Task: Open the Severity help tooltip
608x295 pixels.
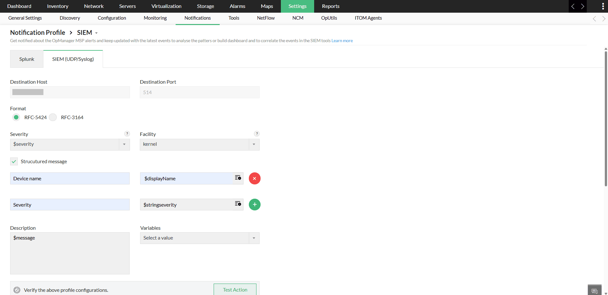Action: (x=127, y=134)
